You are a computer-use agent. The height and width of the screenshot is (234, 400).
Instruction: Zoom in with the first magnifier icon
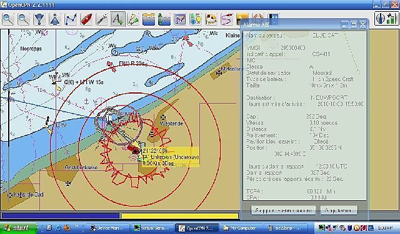(8, 19)
